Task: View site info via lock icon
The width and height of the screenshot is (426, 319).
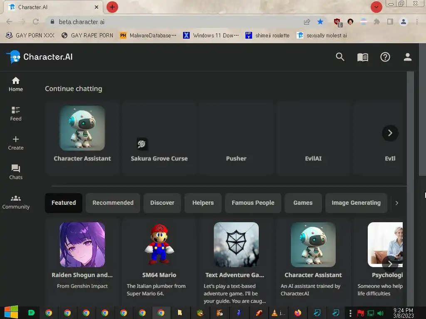Action: click(x=52, y=22)
